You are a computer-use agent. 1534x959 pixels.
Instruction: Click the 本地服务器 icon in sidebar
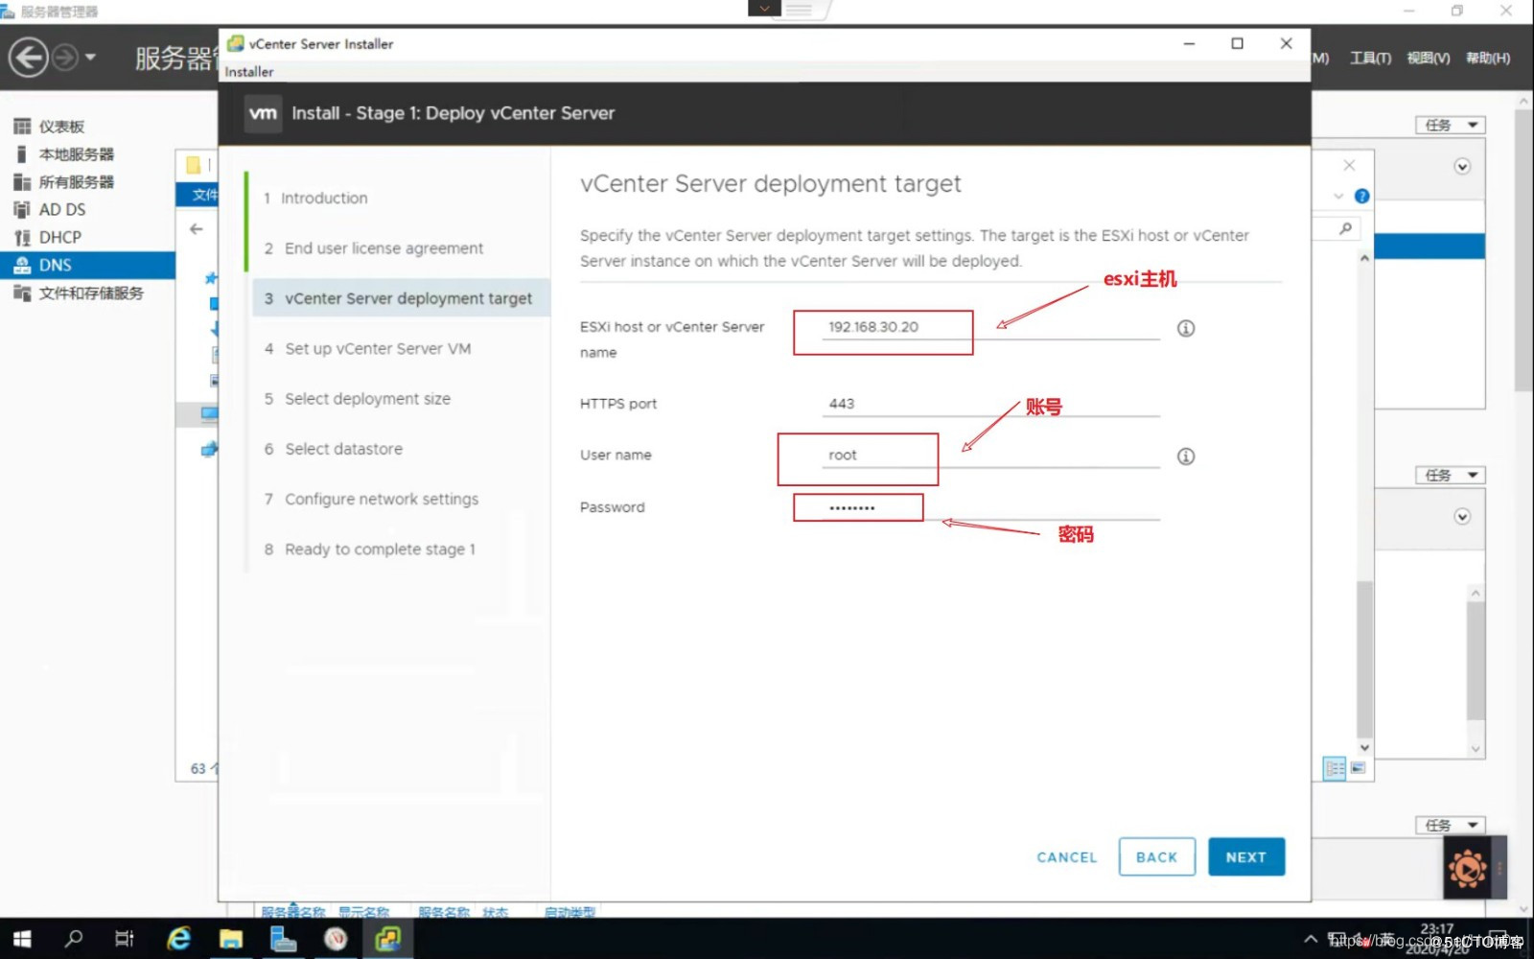22,154
